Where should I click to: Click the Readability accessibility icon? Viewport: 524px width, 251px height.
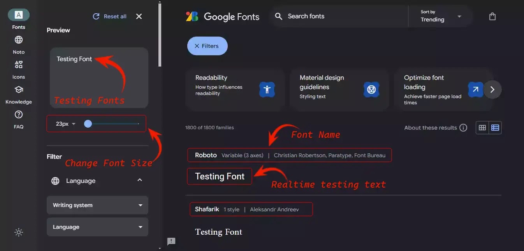tap(267, 90)
